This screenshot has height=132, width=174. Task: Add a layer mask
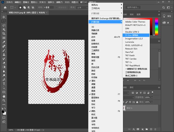[x=138, y=129]
